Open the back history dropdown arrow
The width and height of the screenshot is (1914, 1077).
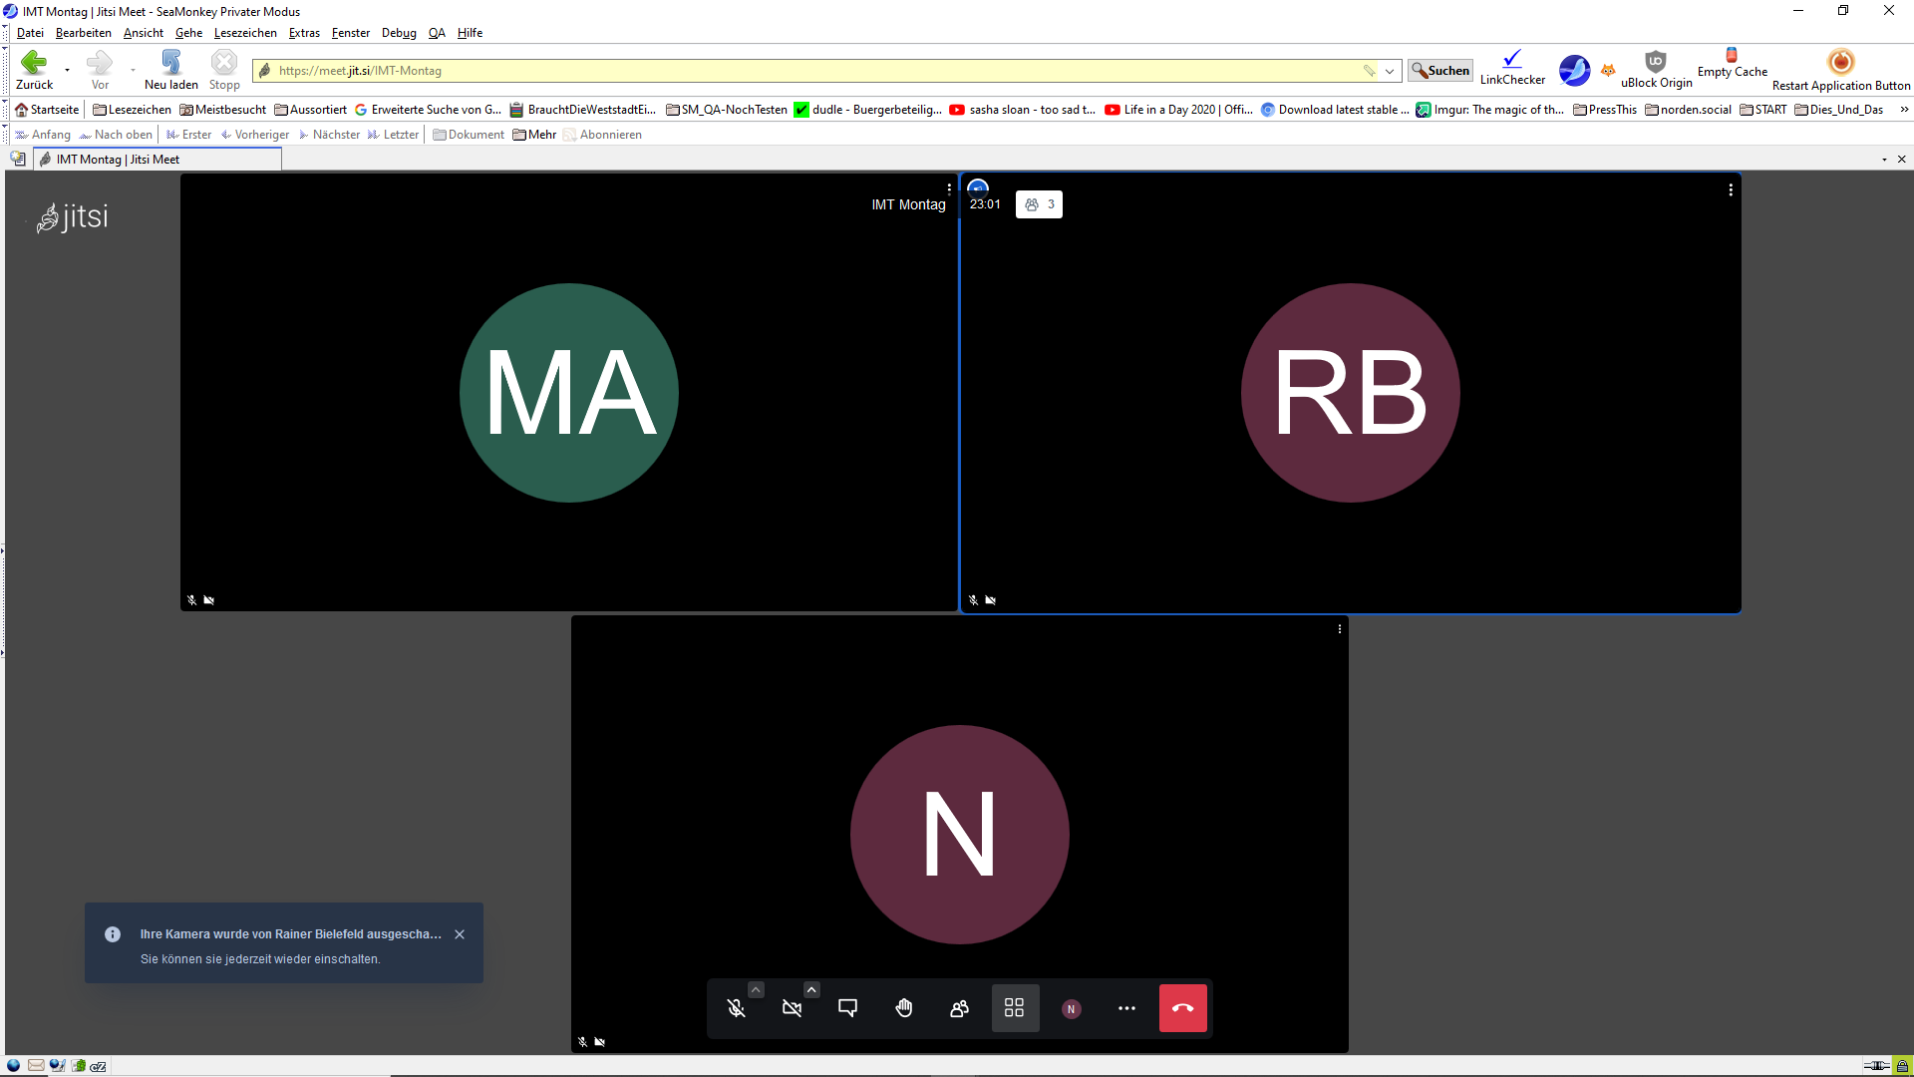[67, 70]
